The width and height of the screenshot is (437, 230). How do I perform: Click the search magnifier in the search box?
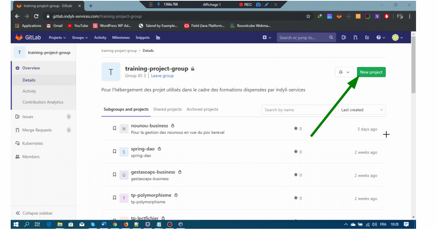click(x=331, y=37)
